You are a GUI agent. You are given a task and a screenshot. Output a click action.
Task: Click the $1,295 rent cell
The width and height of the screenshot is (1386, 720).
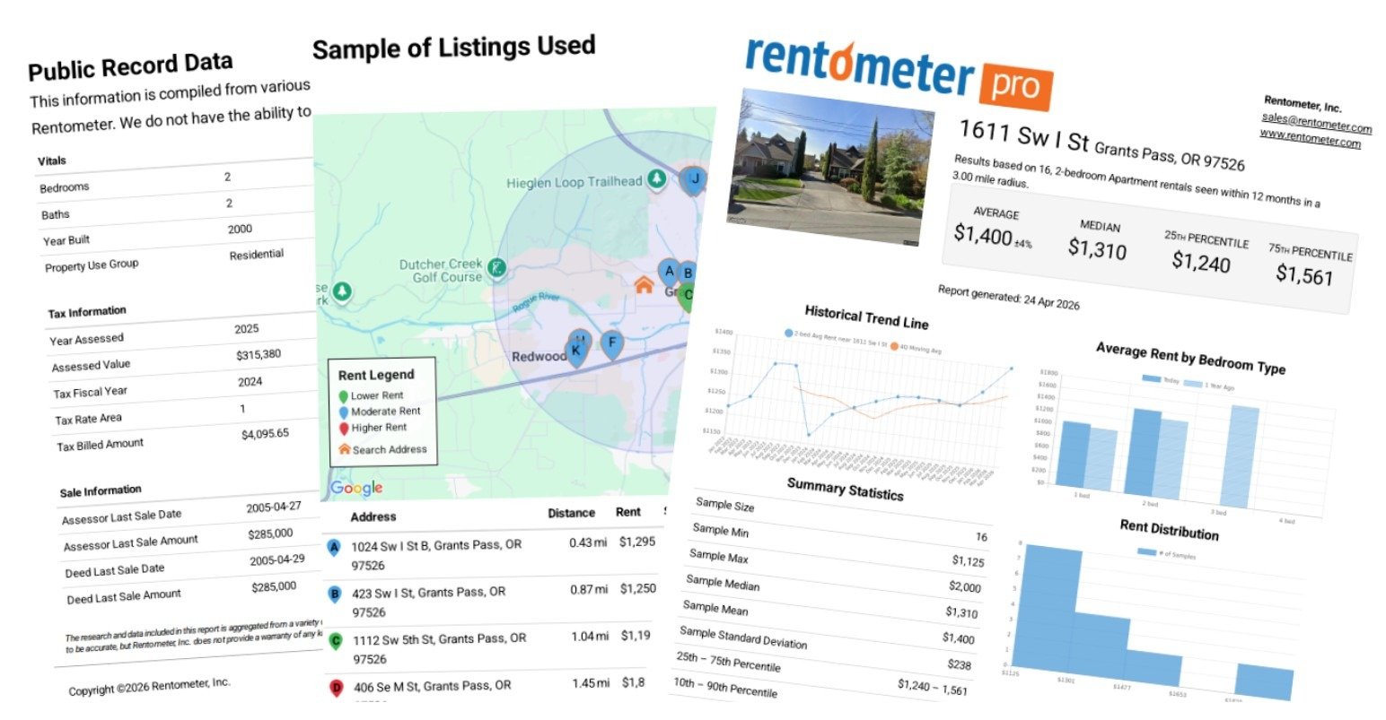click(x=637, y=542)
